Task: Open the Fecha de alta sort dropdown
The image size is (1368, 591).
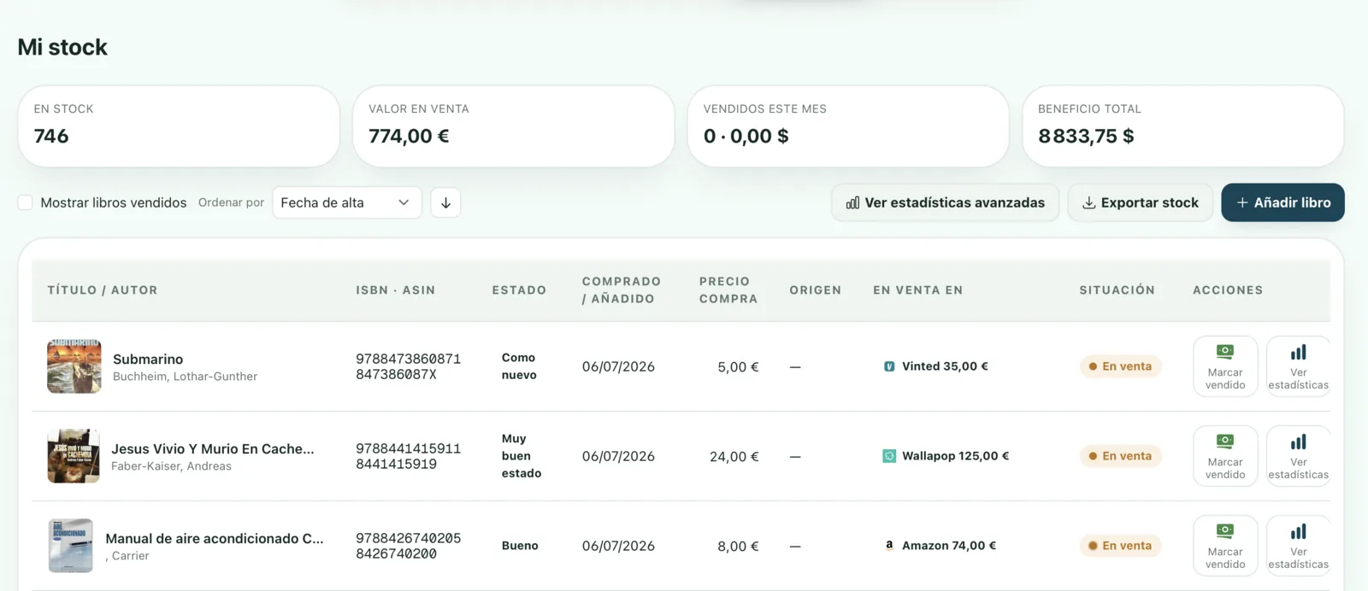Action: (346, 202)
